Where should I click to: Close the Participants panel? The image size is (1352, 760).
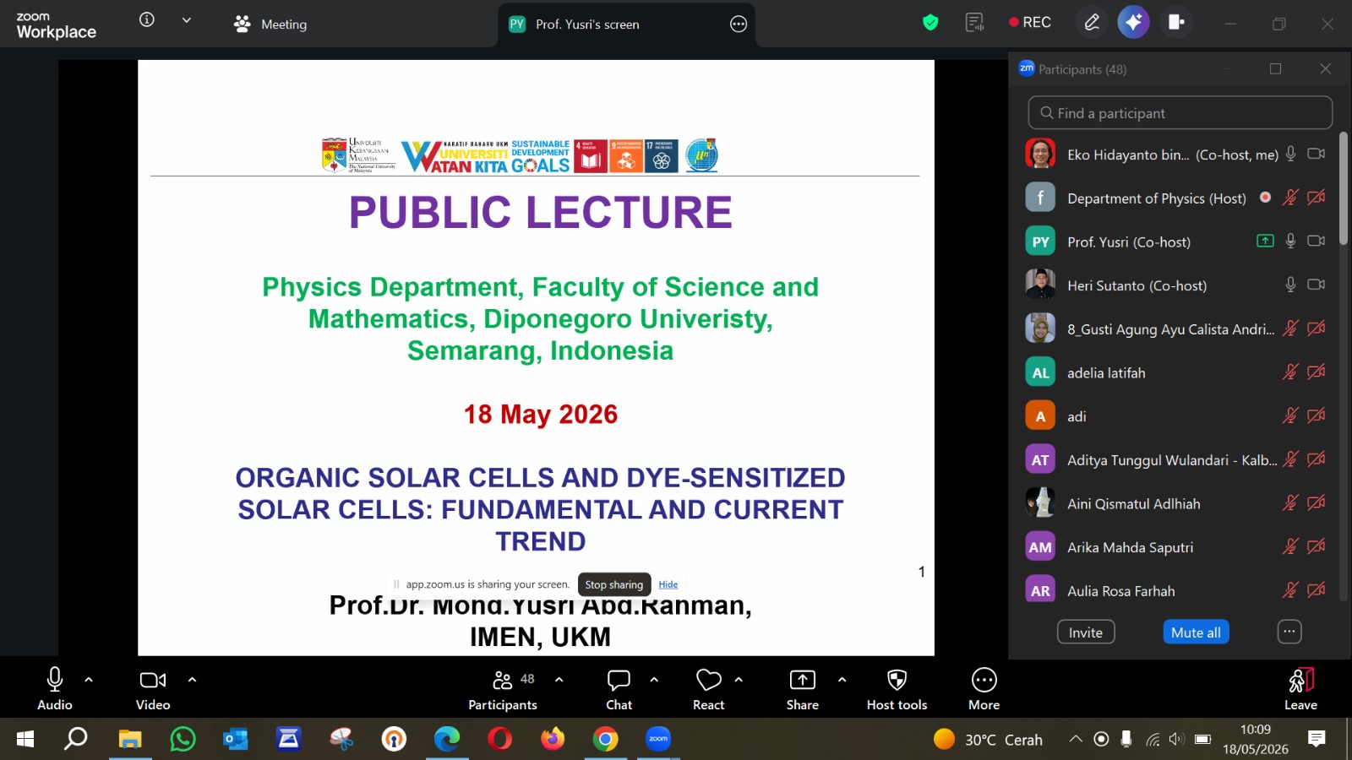click(x=1325, y=69)
